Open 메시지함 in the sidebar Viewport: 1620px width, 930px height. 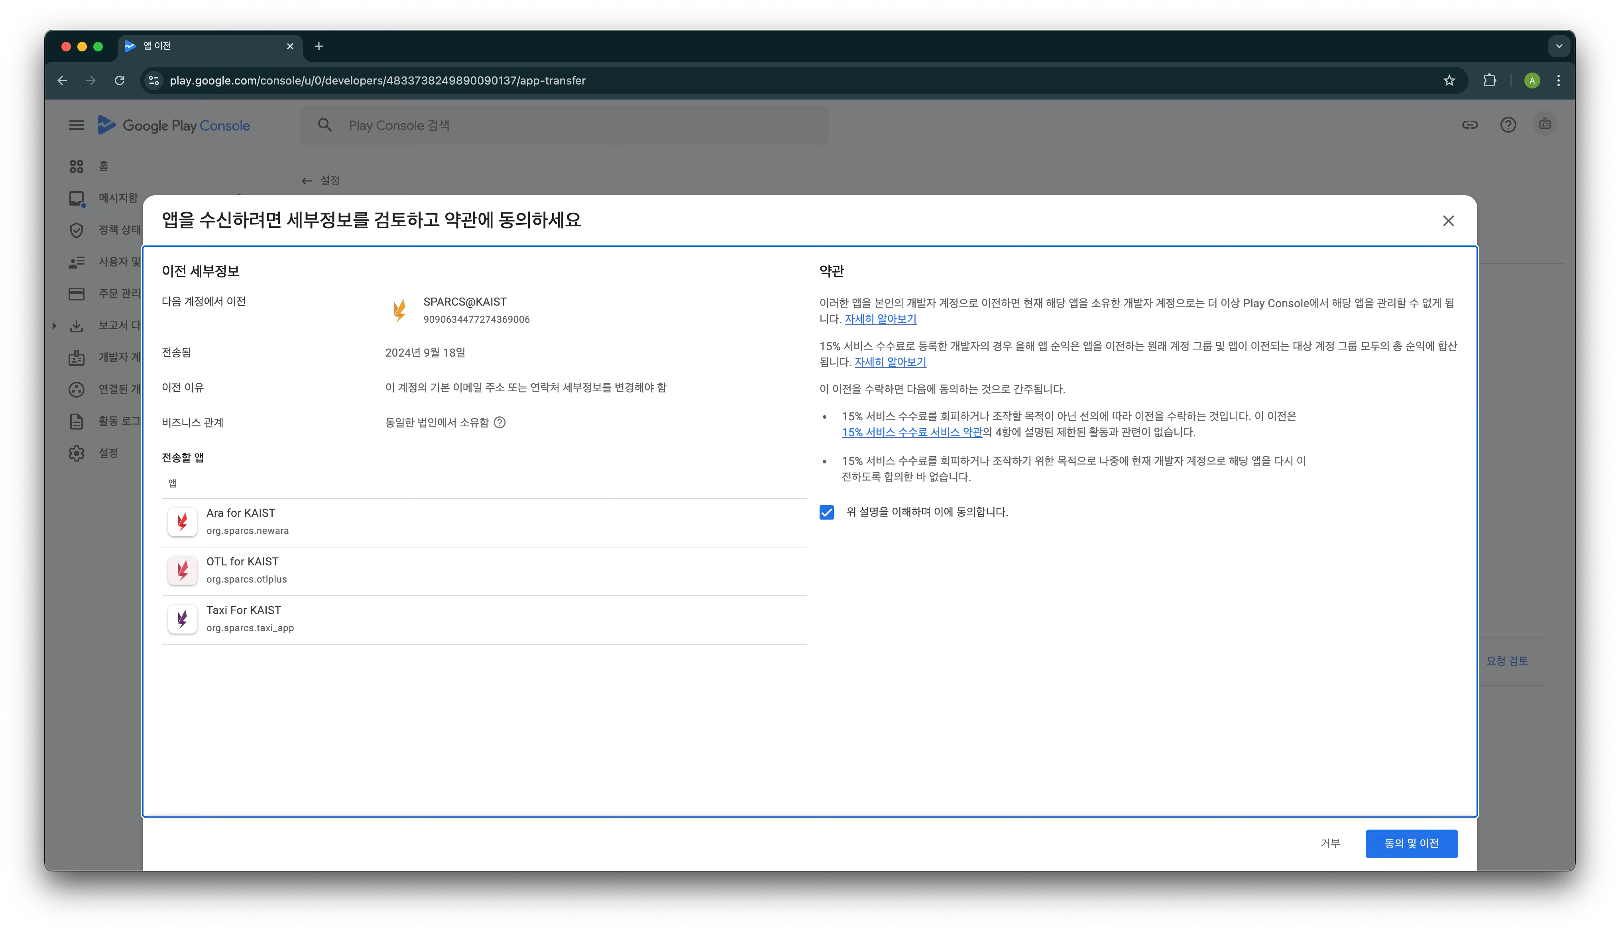[x=104, y=198]
